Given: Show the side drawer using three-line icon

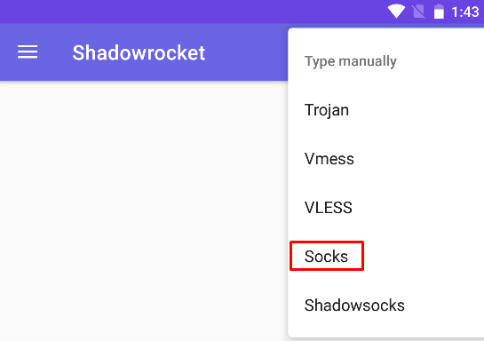Looking at the screenshot, I should [28, 52].
